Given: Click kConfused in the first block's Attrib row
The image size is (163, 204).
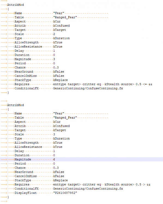Looking at the screenshot, I should click(x=61, y=26).
